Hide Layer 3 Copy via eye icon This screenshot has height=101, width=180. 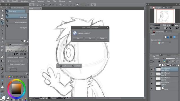(152, 69)
